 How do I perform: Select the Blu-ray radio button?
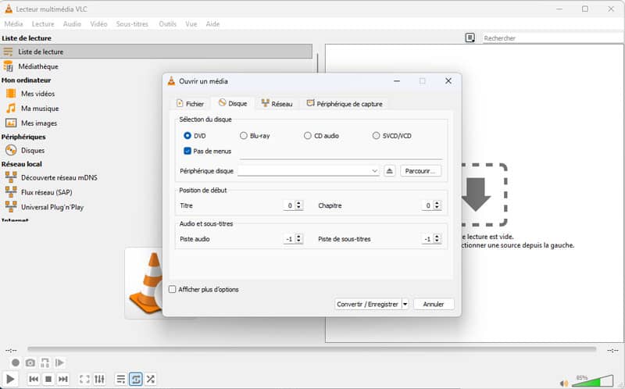(244, 136)
